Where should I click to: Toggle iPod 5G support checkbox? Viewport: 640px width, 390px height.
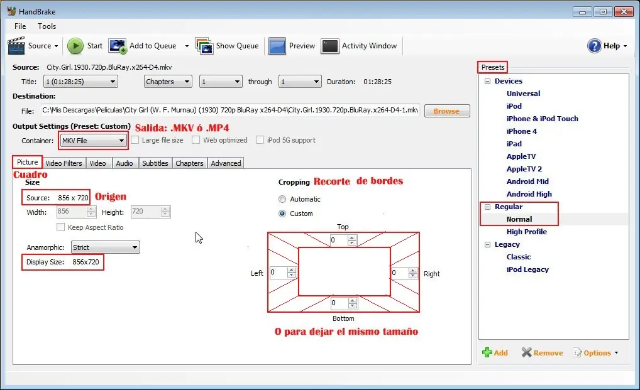click(260, 140)
